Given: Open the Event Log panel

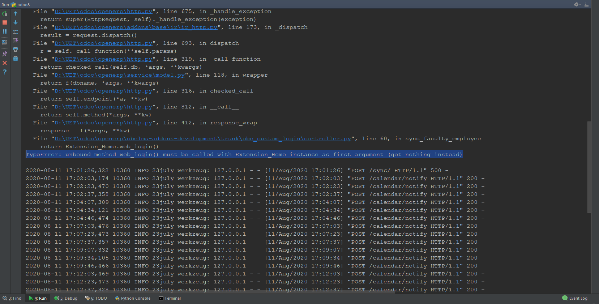Looking at the screenshot, I should tap(575, 298).
